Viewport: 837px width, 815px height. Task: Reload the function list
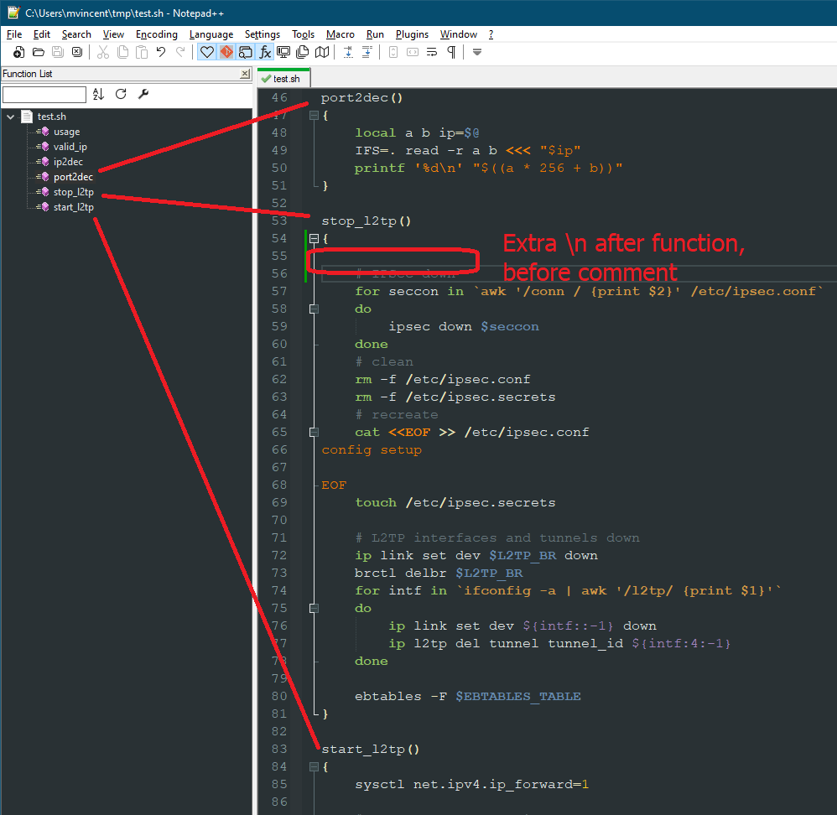121,95
